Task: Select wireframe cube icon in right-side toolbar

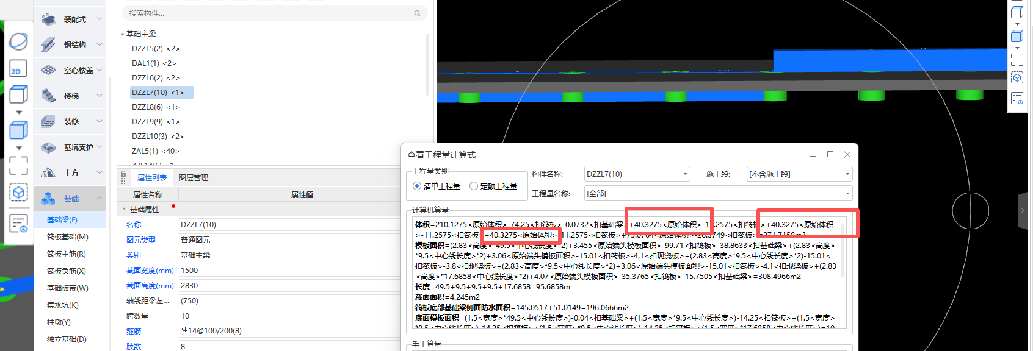Action: pyautogui.click(x=1017, y=12)
